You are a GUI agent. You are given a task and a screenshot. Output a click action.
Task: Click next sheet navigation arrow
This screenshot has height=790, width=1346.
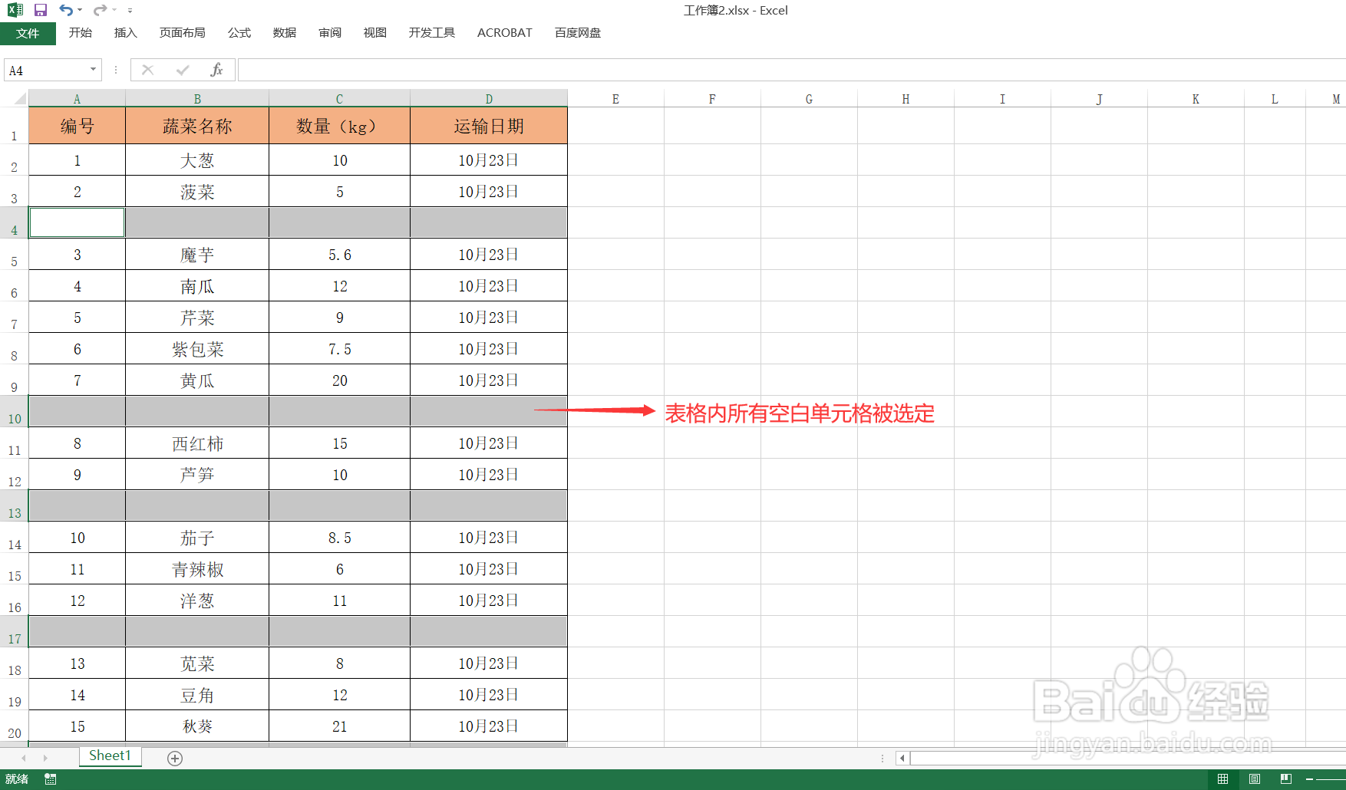[x=45, y=758]
